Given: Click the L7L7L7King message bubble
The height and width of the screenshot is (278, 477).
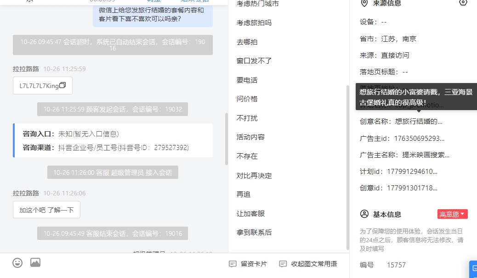Looking at the screenshot, I should (43, 86).
